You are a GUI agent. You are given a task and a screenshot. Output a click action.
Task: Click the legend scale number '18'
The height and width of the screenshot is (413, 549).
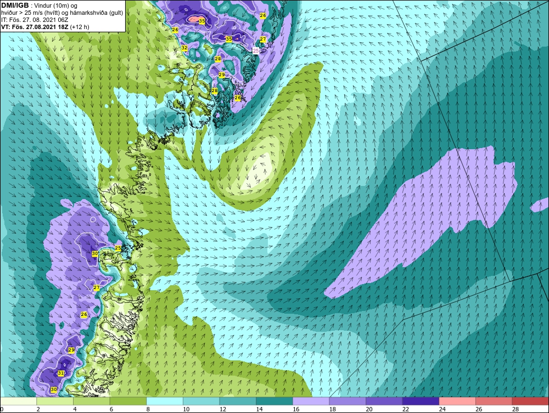[332, 409]
